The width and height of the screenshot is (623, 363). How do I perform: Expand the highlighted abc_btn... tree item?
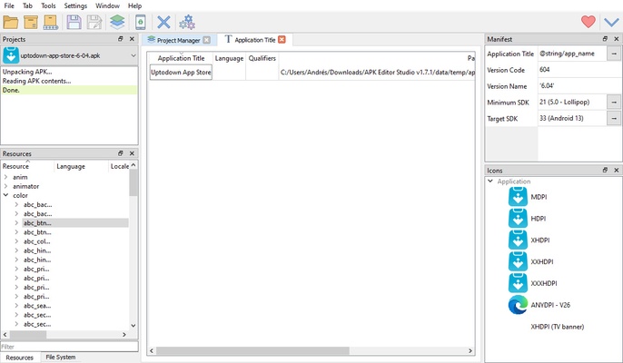[16, 223]
